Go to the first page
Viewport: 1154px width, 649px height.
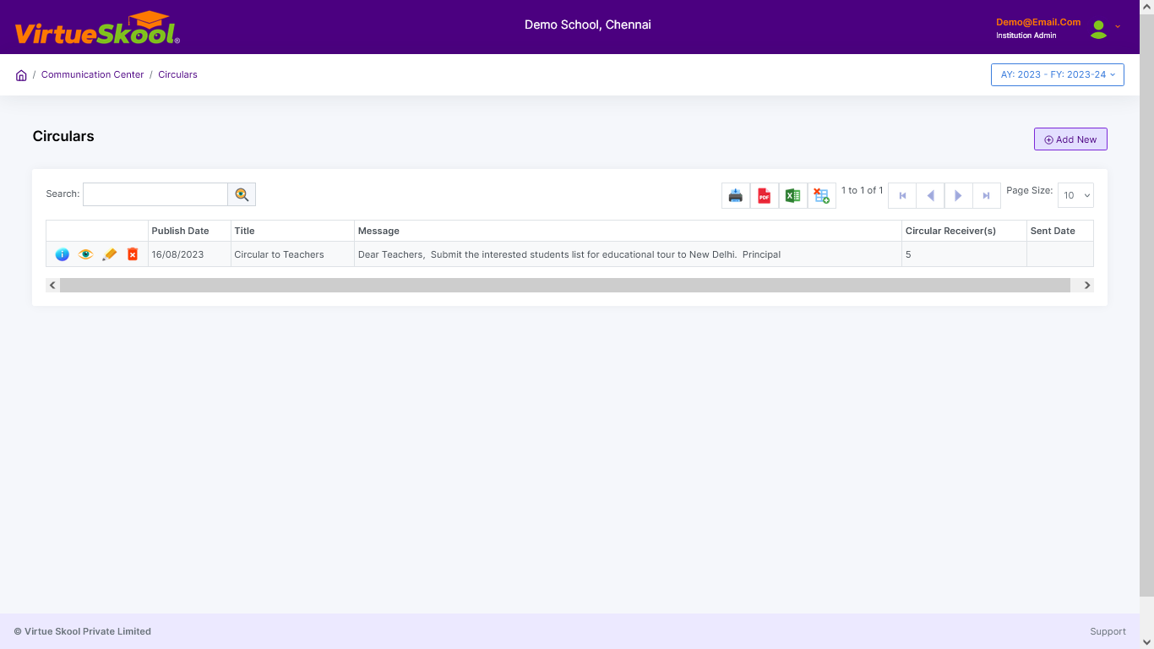click(x=902, y=195)
